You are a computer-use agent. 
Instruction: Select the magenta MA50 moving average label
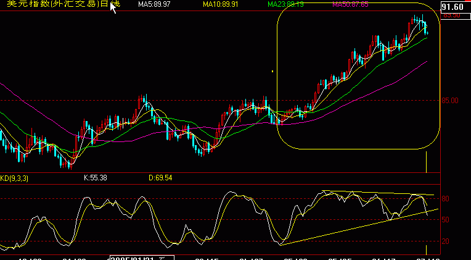[x=350, y=4]
